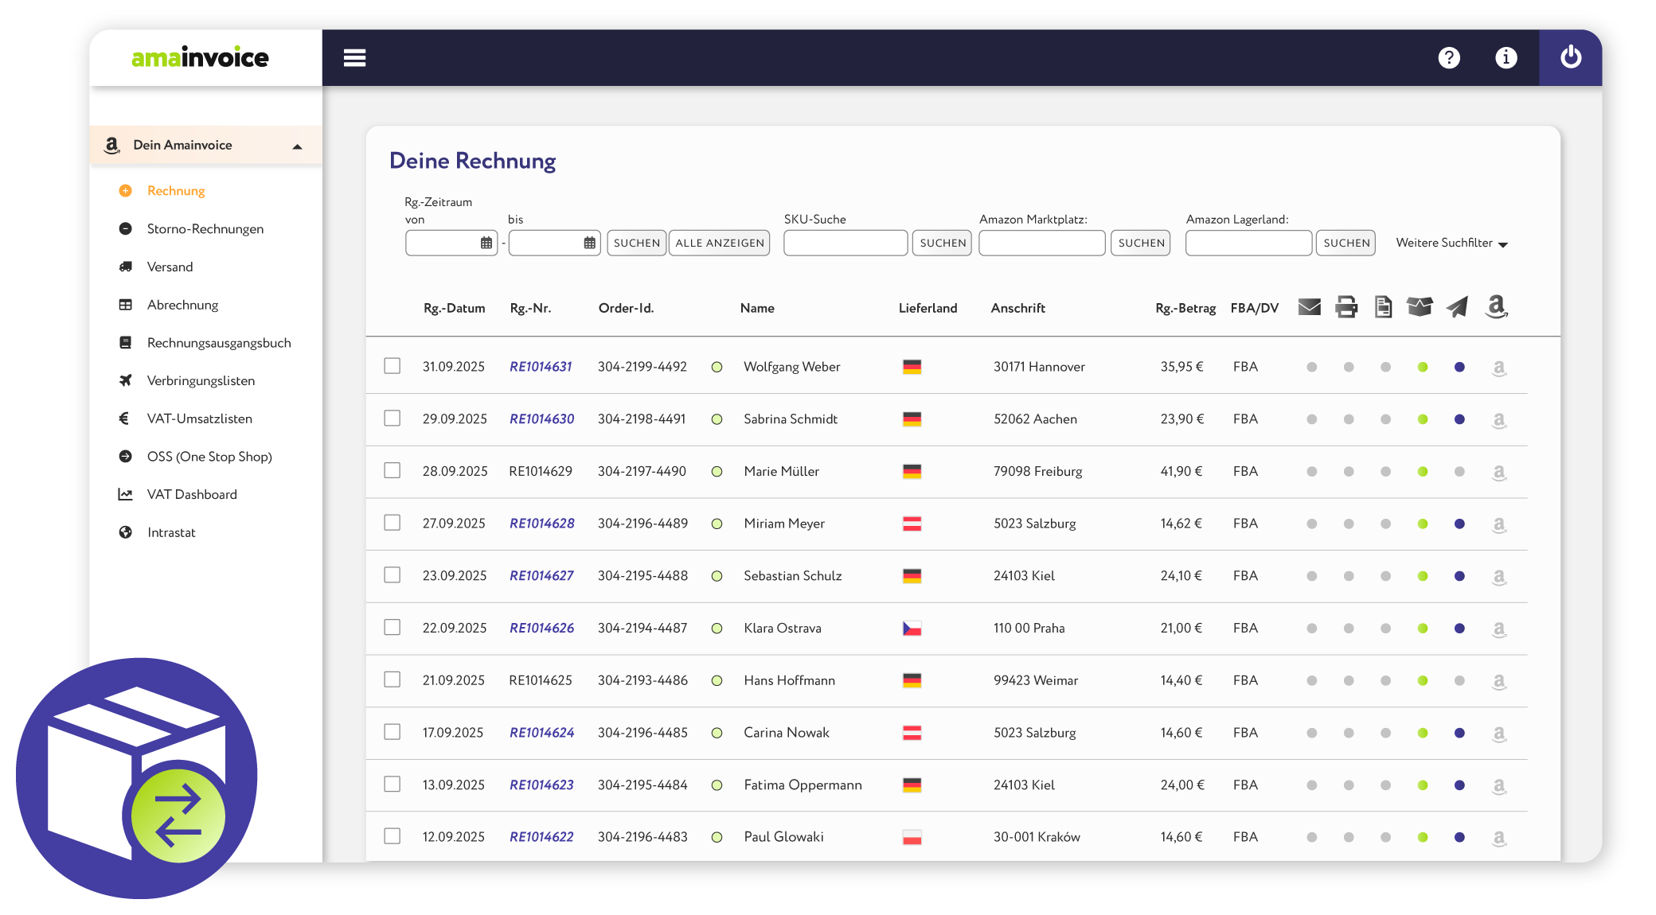Open the 'von' date calendar picker
This screenshot has width=1656, height=915.
(x=486, y=243)
